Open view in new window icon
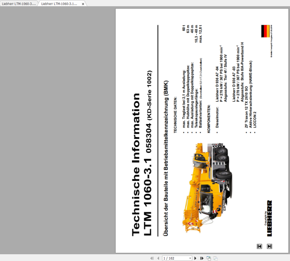 click(209, 258)
